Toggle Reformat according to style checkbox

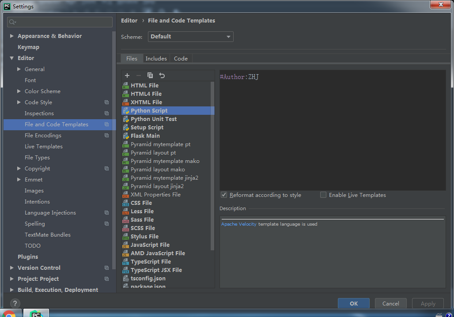point(224,195)
